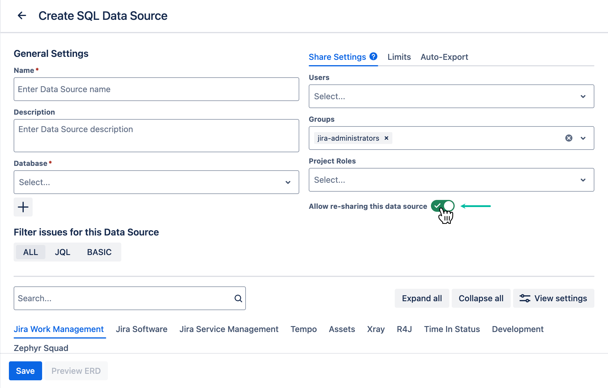Click the search magnifier icon
The image size is (608, 388).
pyautogui.click(x=238, y=298)
